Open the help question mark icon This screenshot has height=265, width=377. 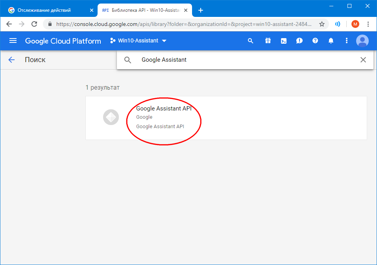tap(315, 41)
